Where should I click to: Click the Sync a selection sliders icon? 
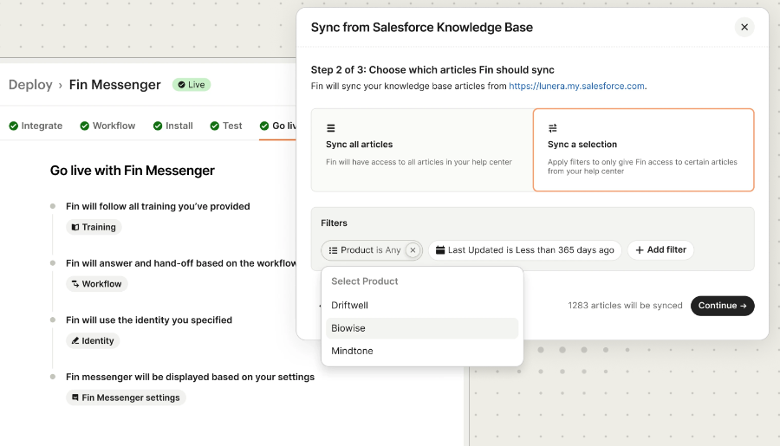click(552, 128)
